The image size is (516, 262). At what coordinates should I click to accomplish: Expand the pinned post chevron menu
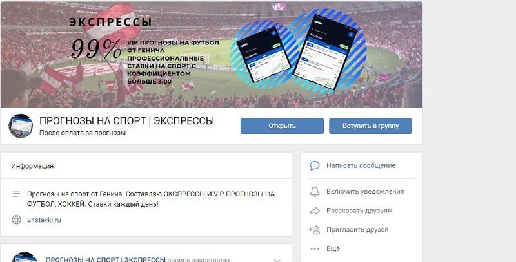pos(277,260)
